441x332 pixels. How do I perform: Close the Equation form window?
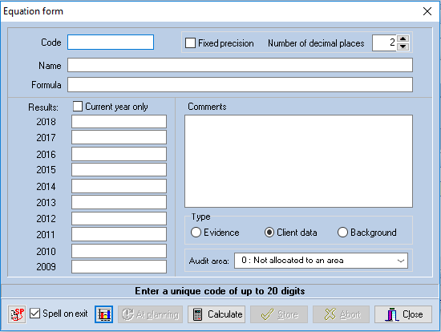427,11
